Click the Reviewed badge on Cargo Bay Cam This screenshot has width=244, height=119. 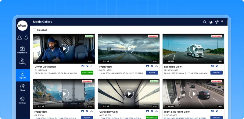pos(154,81)
